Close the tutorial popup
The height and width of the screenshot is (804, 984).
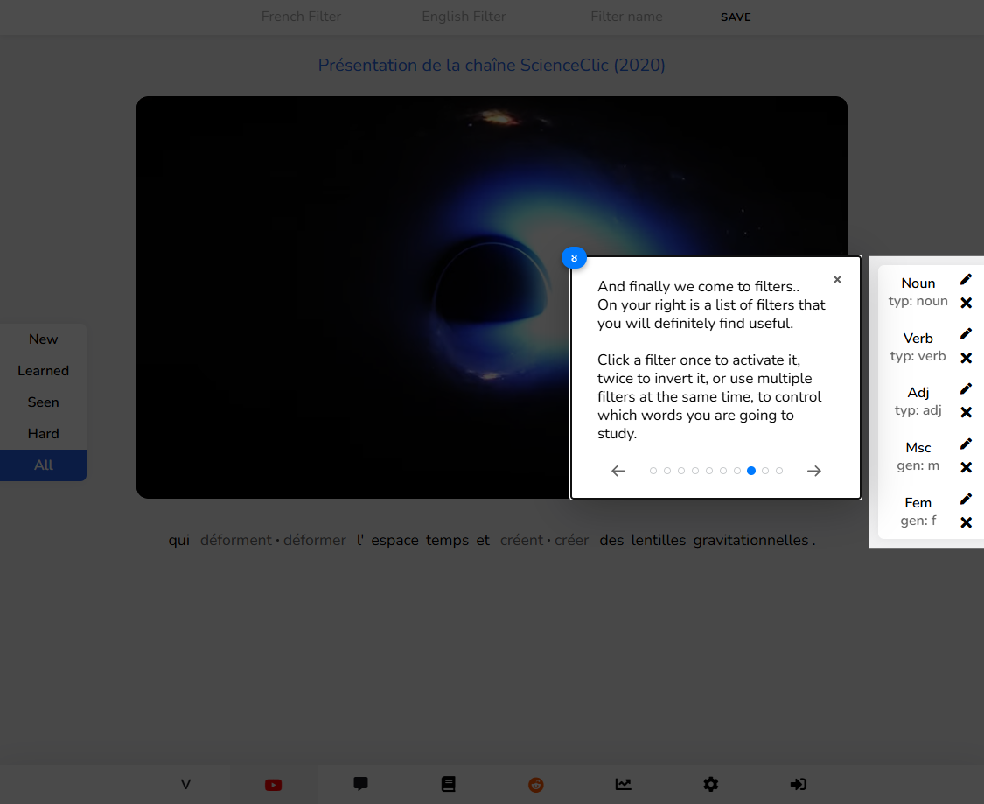click(837, 279)
